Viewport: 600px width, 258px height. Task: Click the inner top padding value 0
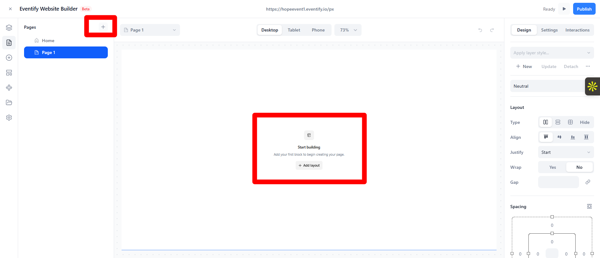552,242
